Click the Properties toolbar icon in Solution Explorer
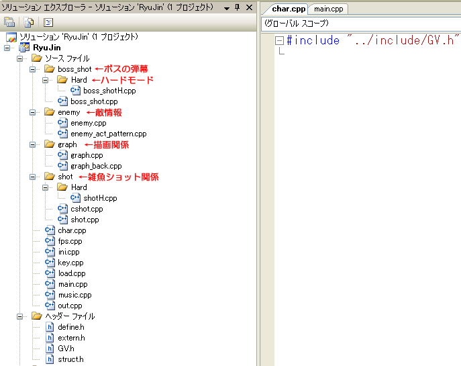The width and height of the screenshot is (461, 366). tap(9, 22)
